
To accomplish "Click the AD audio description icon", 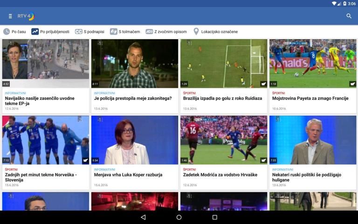I will pyautogui.click(x=149, y=32).
